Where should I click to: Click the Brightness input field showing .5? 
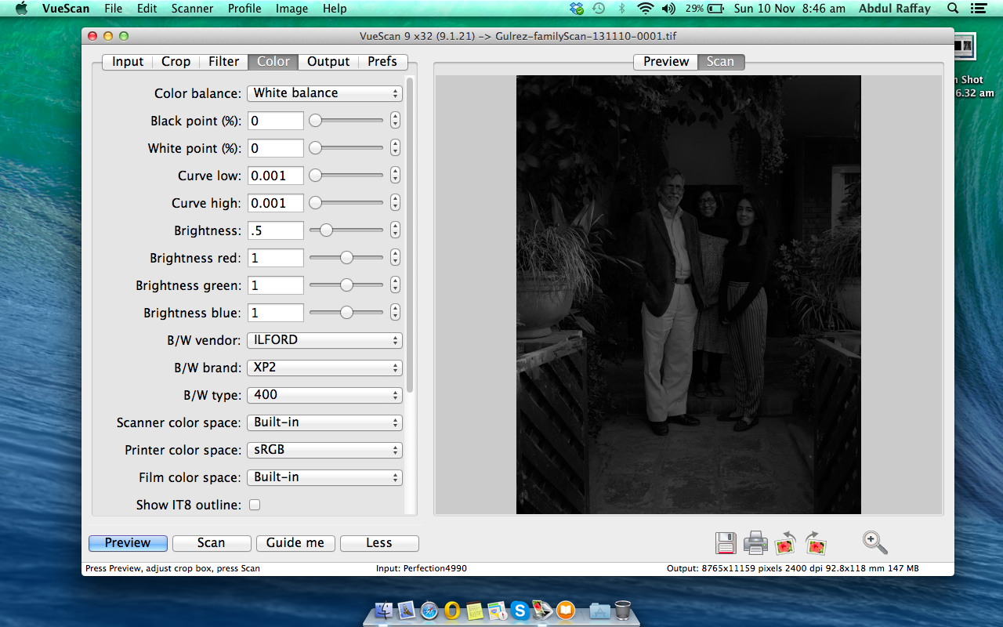tap(276, 230)
